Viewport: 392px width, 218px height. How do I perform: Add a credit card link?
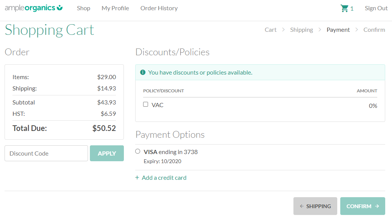point(164,178)
